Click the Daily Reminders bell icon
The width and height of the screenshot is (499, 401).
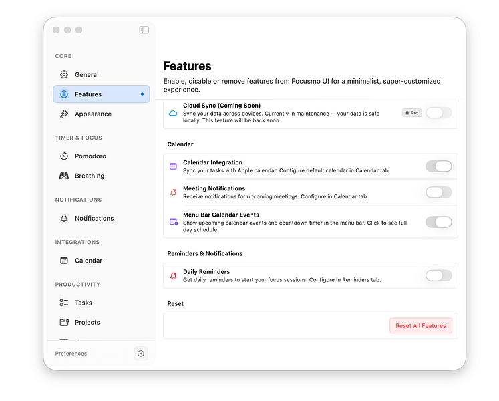point(173,275)
